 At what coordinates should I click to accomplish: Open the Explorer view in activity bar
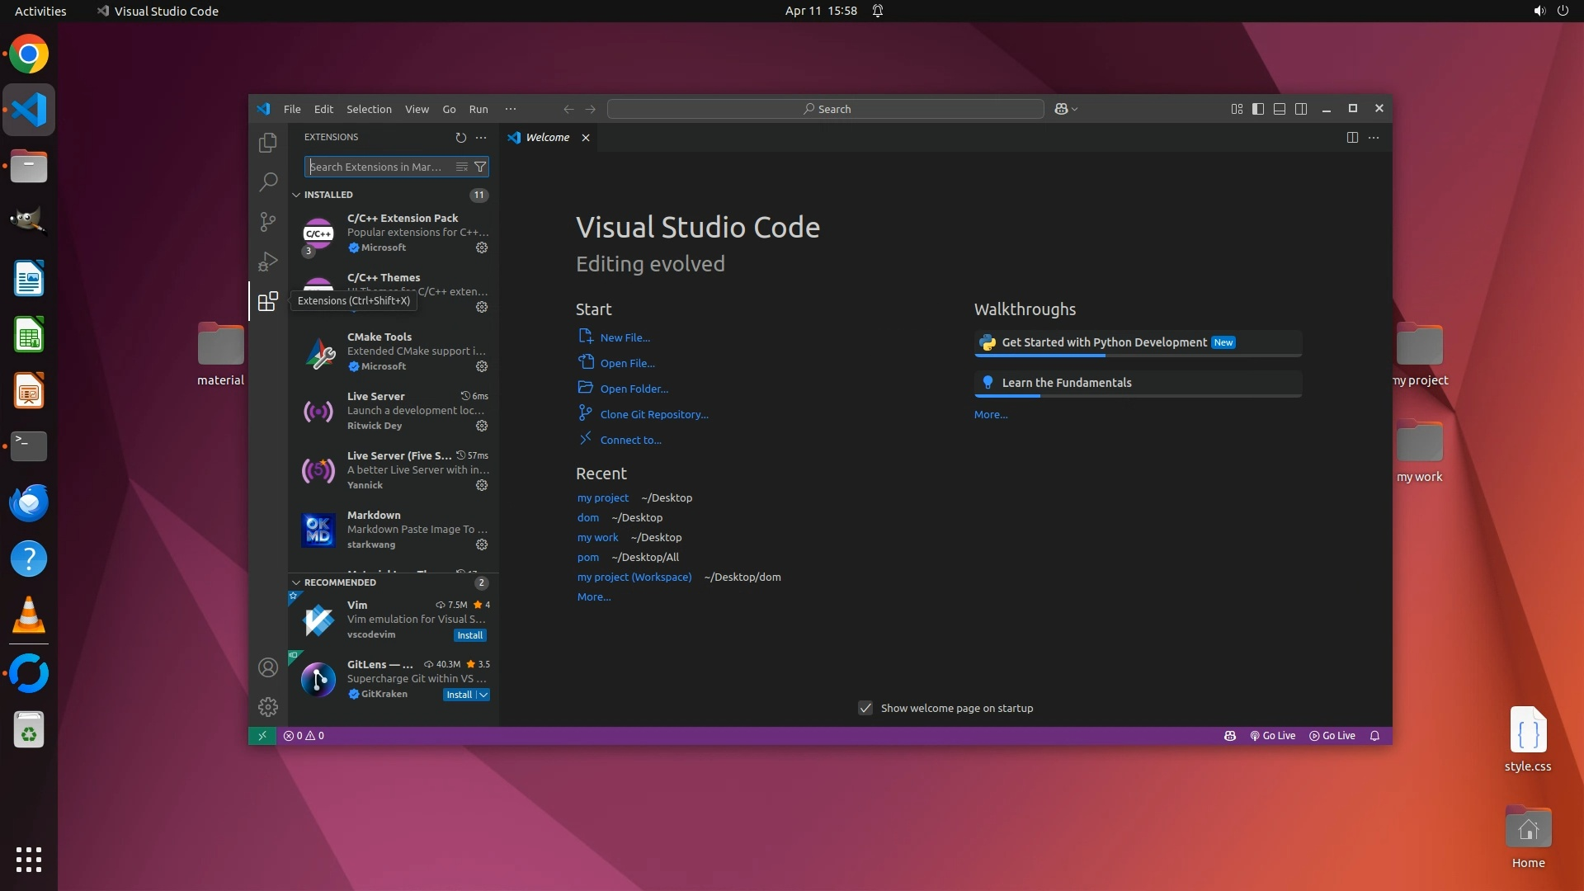[x=267, y=143]
